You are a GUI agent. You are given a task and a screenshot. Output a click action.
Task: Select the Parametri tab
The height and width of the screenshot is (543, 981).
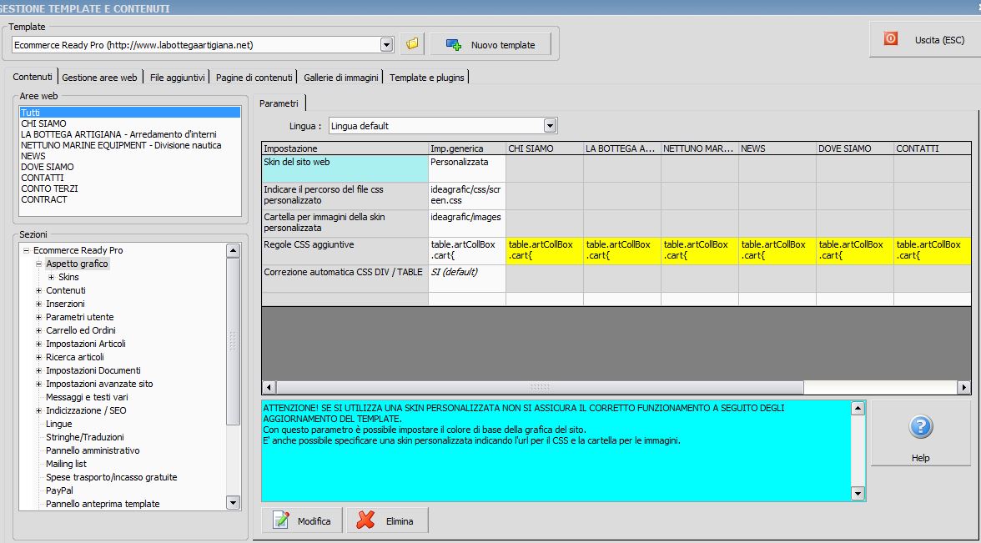[279, 103]
